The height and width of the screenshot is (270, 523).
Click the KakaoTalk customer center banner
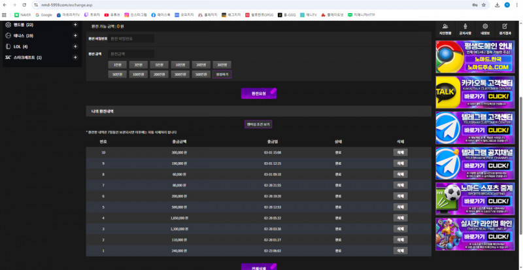[474, 90]
